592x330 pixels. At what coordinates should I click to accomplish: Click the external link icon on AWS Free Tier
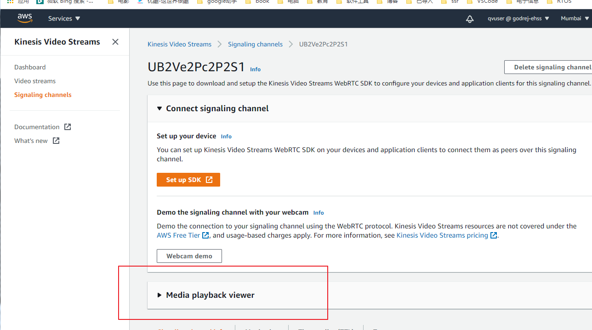pyautogui.click(x=205, y=235)
